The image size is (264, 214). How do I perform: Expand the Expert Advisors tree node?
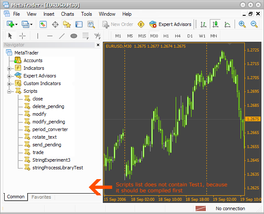[x=9, y=76]
